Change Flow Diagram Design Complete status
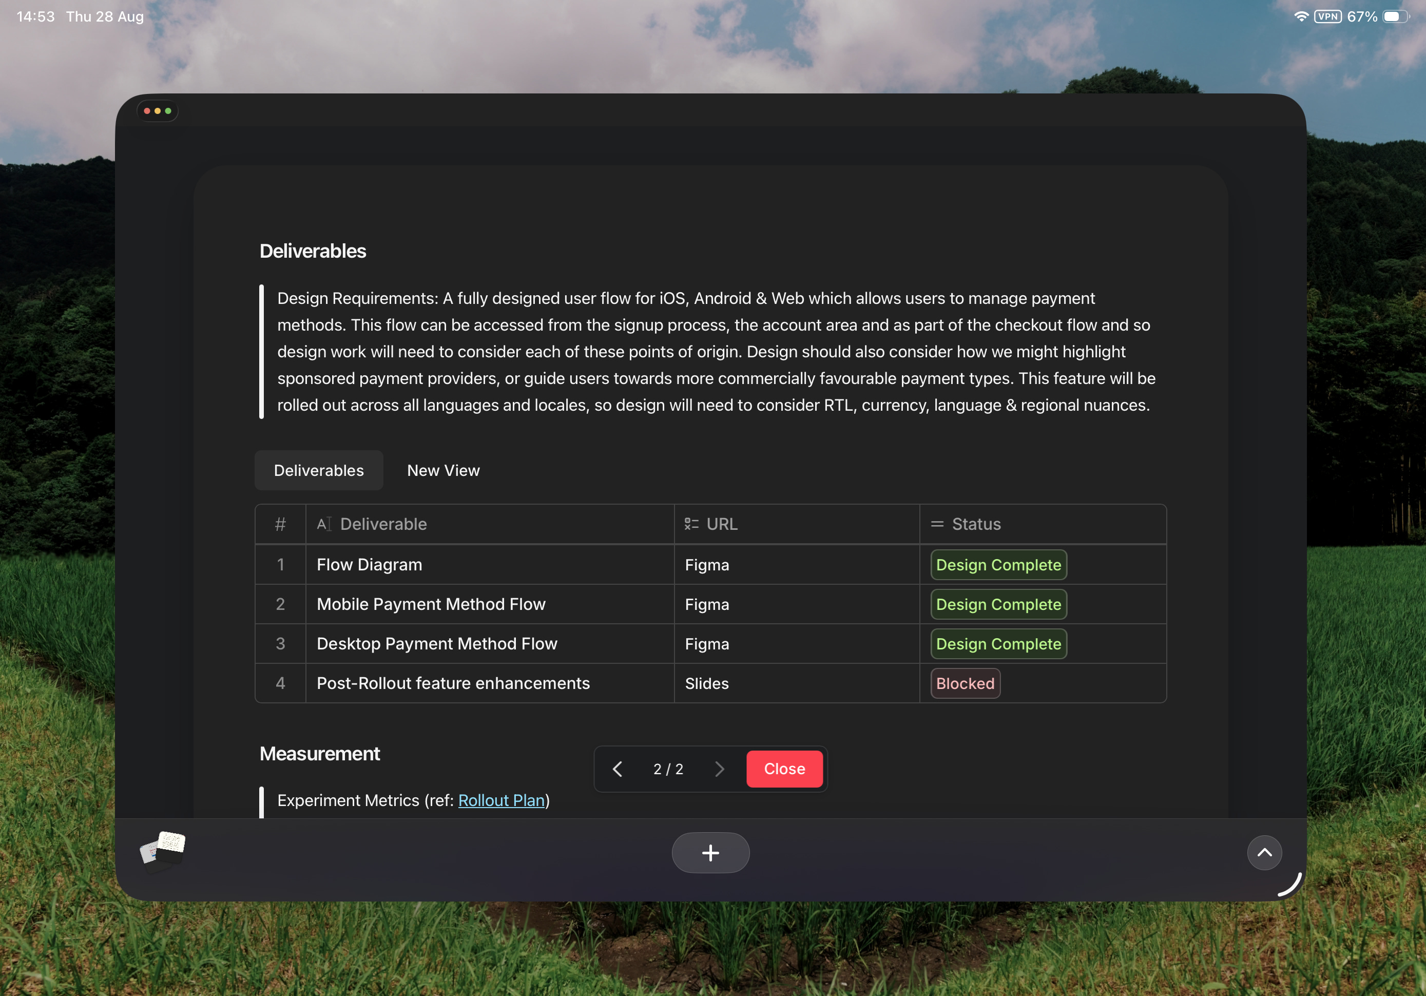Screen dimensions: 1426x996 (x=998, y=565)
